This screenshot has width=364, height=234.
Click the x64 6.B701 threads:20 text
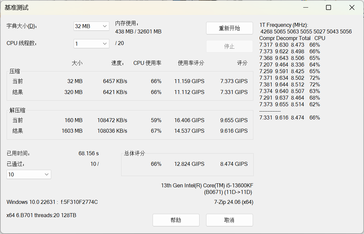point(41,215)
